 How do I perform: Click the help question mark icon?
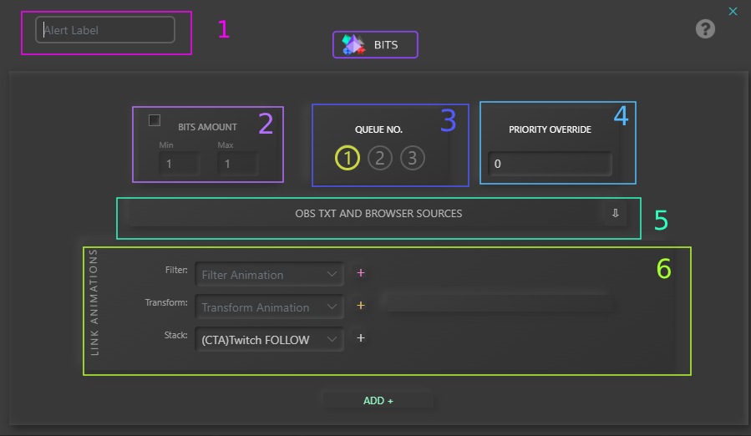click(705, 29)
